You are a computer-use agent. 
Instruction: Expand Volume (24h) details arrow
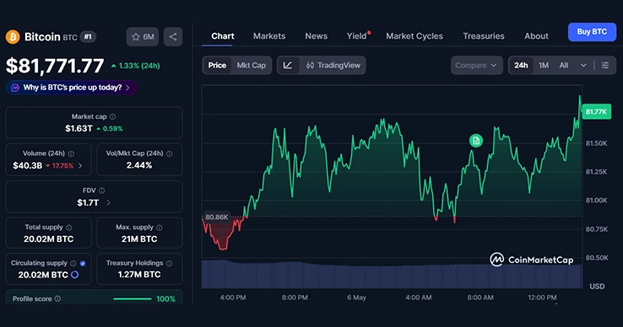click(x=80, y=166)
